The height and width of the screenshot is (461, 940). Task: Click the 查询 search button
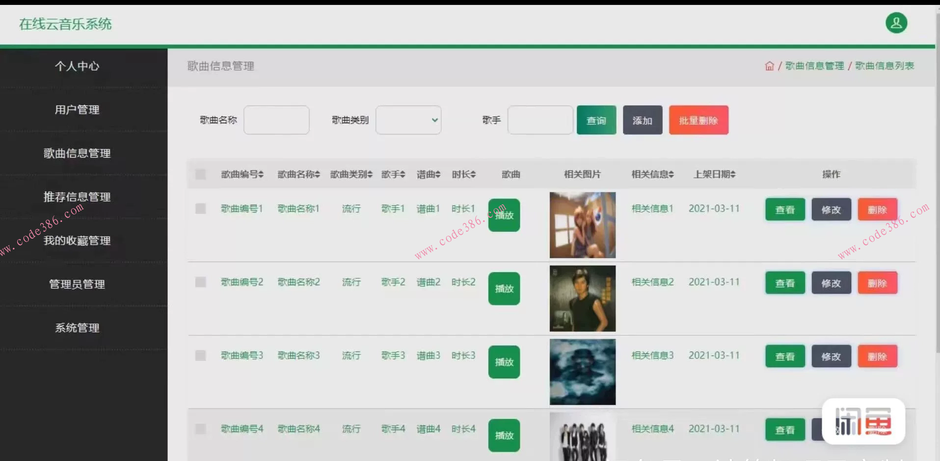pyautogui.click(x=596, y=120)
